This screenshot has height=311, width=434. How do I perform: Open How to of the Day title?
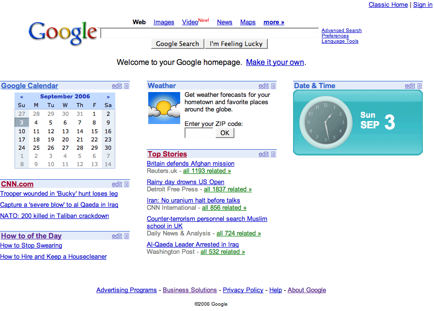point(31,236)
